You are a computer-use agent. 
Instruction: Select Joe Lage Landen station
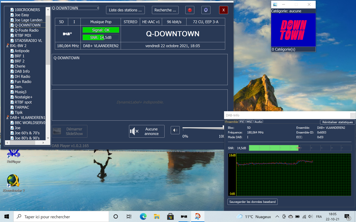28,20
